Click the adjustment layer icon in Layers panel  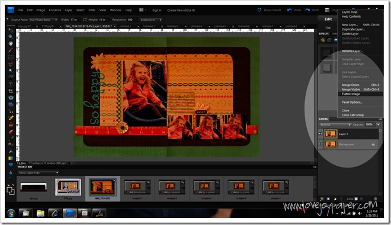tap(335, 199)
